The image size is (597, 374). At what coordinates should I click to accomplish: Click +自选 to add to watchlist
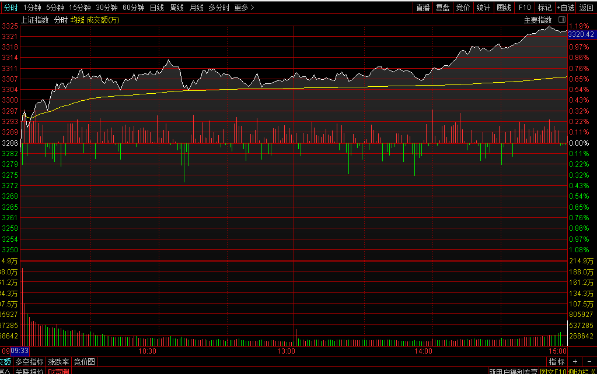[x=565, y=8]
